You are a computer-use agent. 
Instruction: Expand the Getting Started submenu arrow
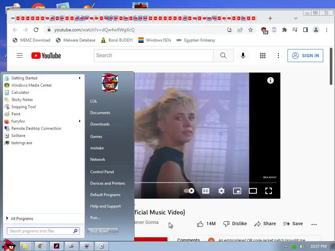click(80, 78)
